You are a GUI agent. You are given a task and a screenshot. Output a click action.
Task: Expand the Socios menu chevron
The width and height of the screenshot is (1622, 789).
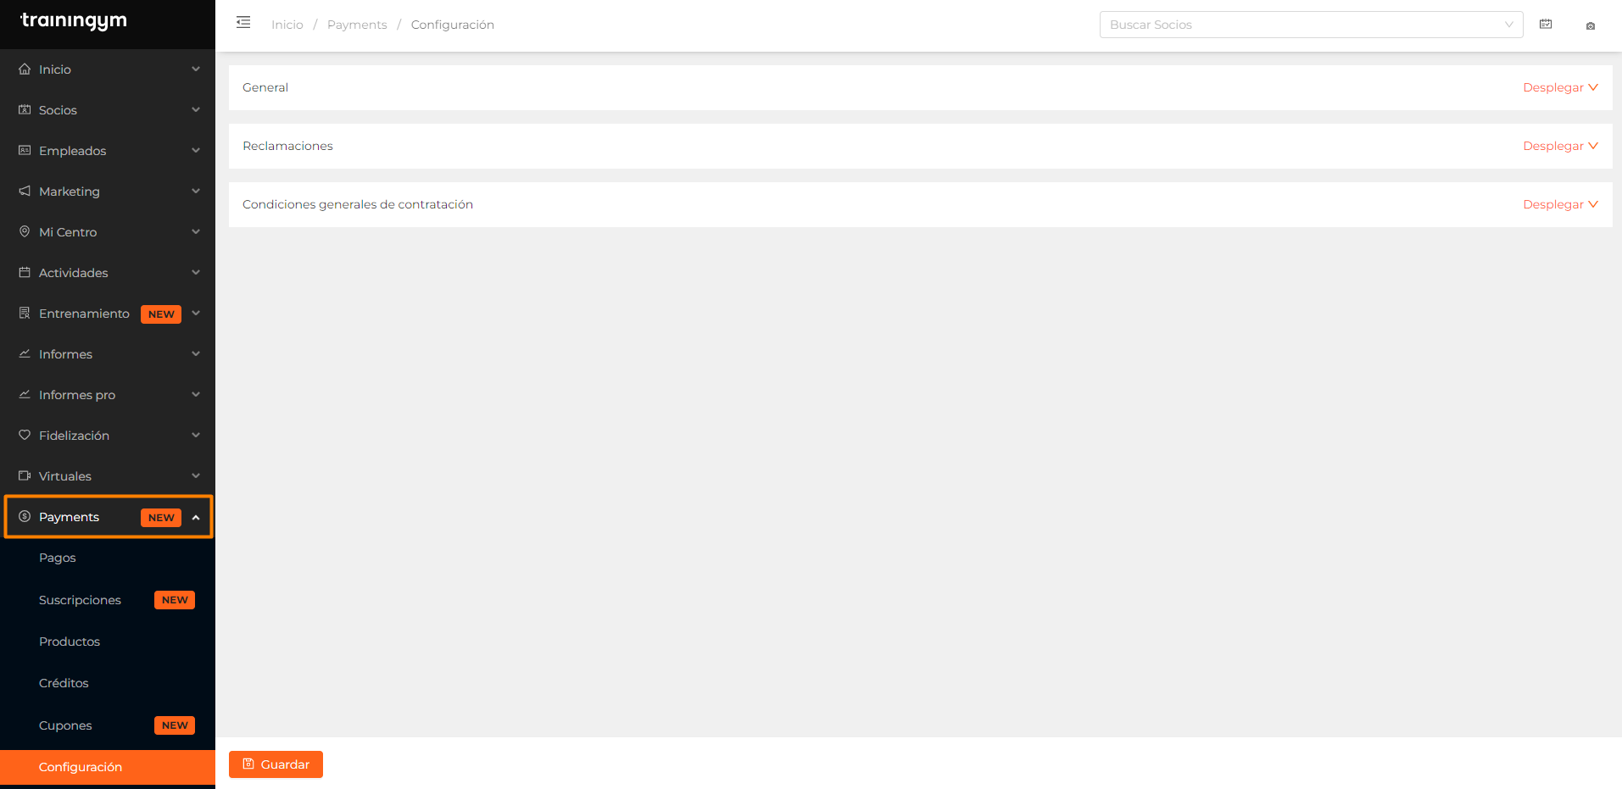196,109
